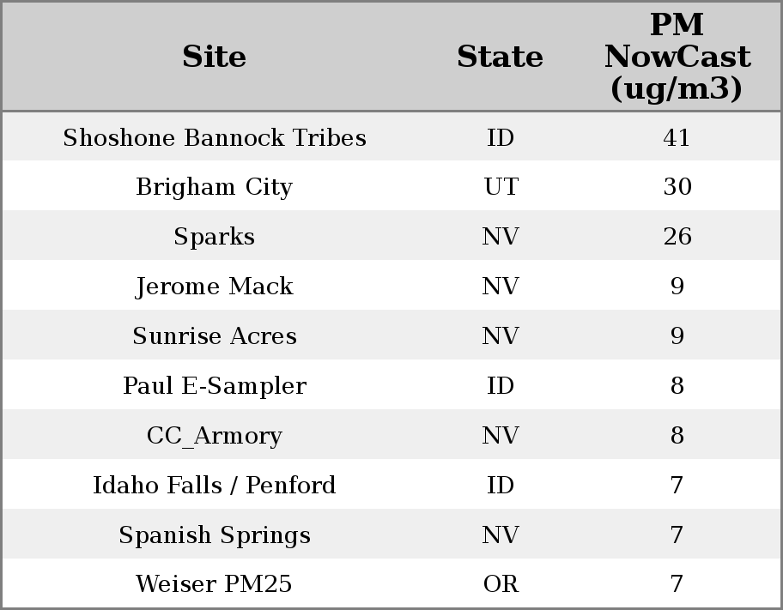Click the Site column header
The width and height of the screenshot is (783, 610).
coord(215,57)
